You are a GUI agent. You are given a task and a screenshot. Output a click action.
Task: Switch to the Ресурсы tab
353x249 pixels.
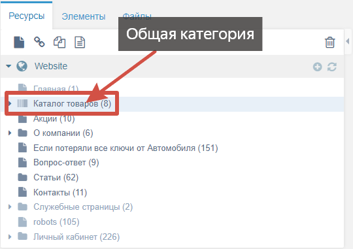click(x=27, y=16)
